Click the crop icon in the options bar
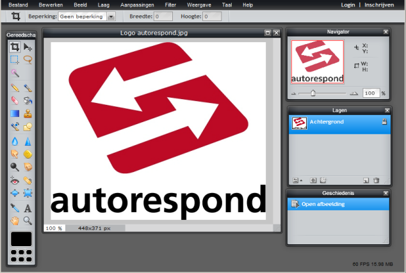This screenshot has width=406, height=273. (x=15, y=16)
